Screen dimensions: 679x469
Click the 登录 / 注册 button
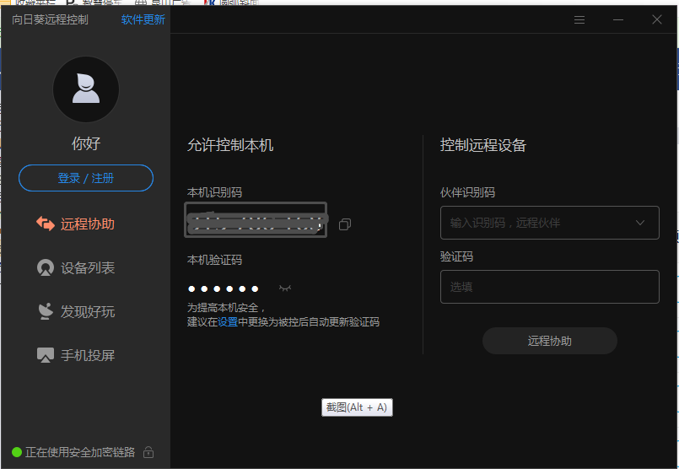[x=86, y=178]
